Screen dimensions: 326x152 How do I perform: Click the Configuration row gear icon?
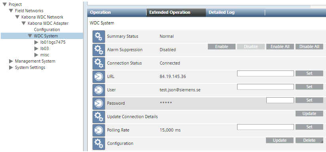click(99, 143)
